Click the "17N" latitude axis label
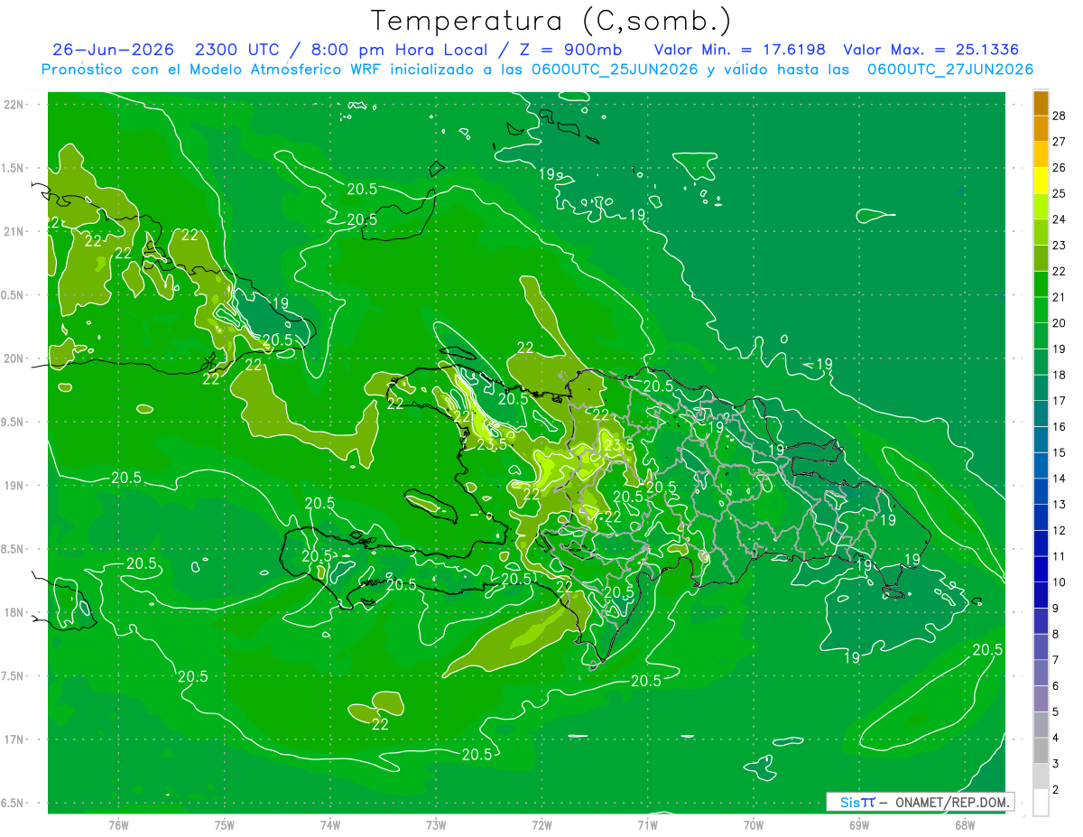1083x837 pixels. point(13,740)
